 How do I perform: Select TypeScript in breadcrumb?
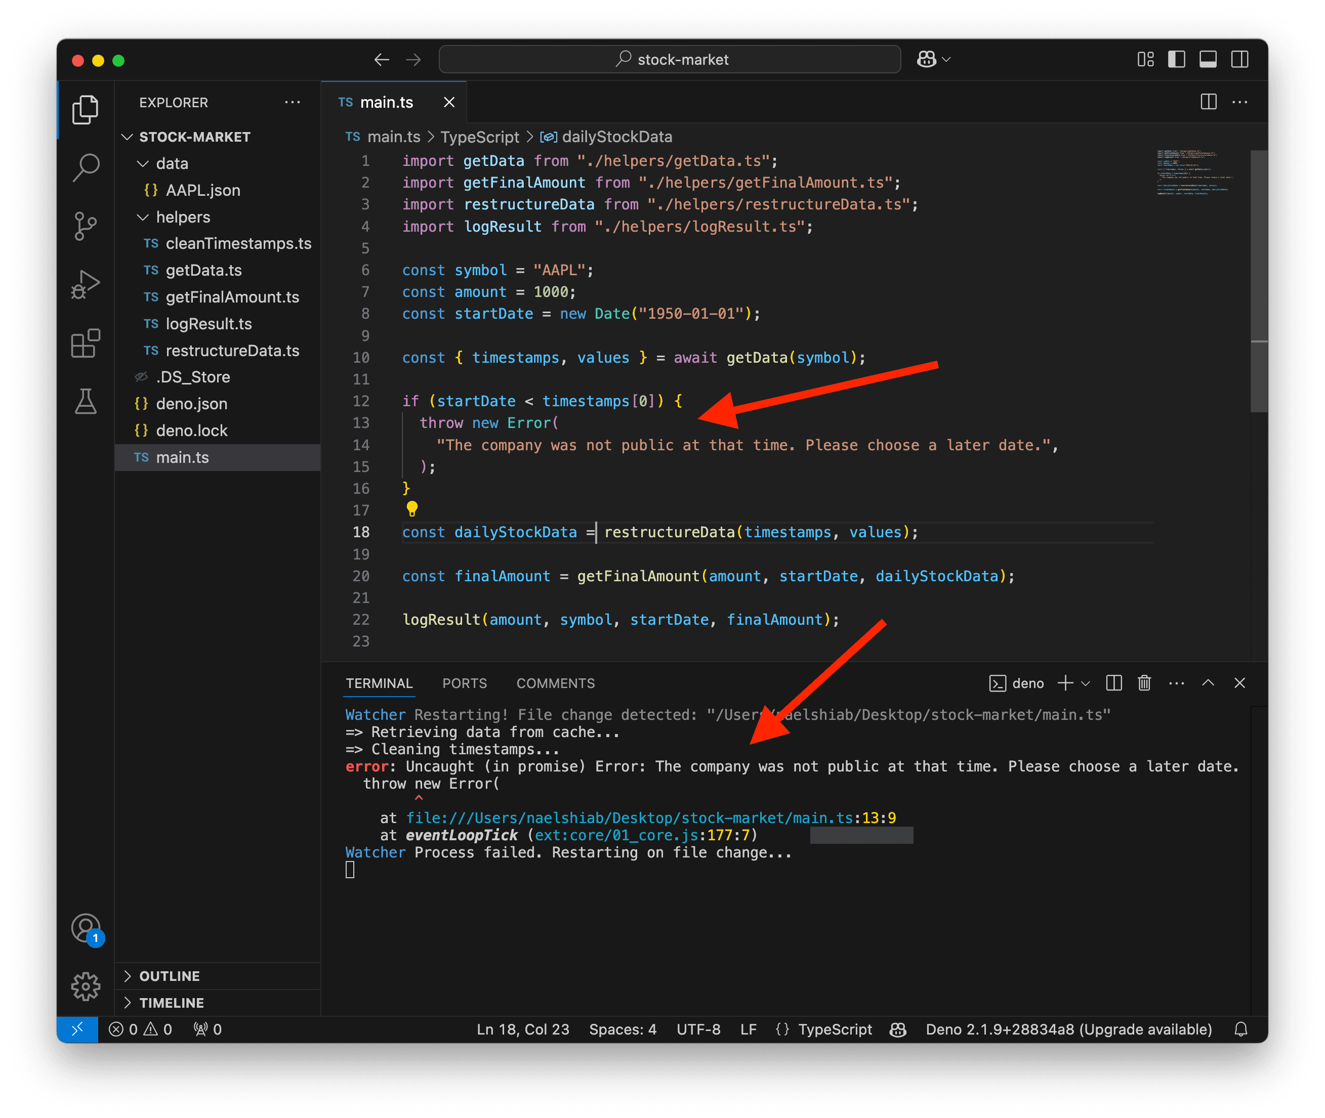coord(480,137)
